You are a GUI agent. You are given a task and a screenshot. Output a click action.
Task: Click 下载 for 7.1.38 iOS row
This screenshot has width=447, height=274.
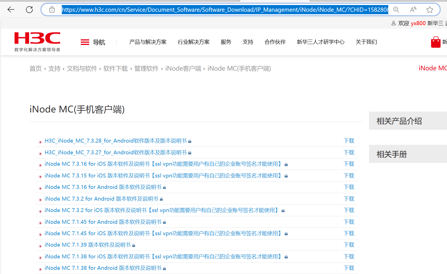click(x=349, y=257)
